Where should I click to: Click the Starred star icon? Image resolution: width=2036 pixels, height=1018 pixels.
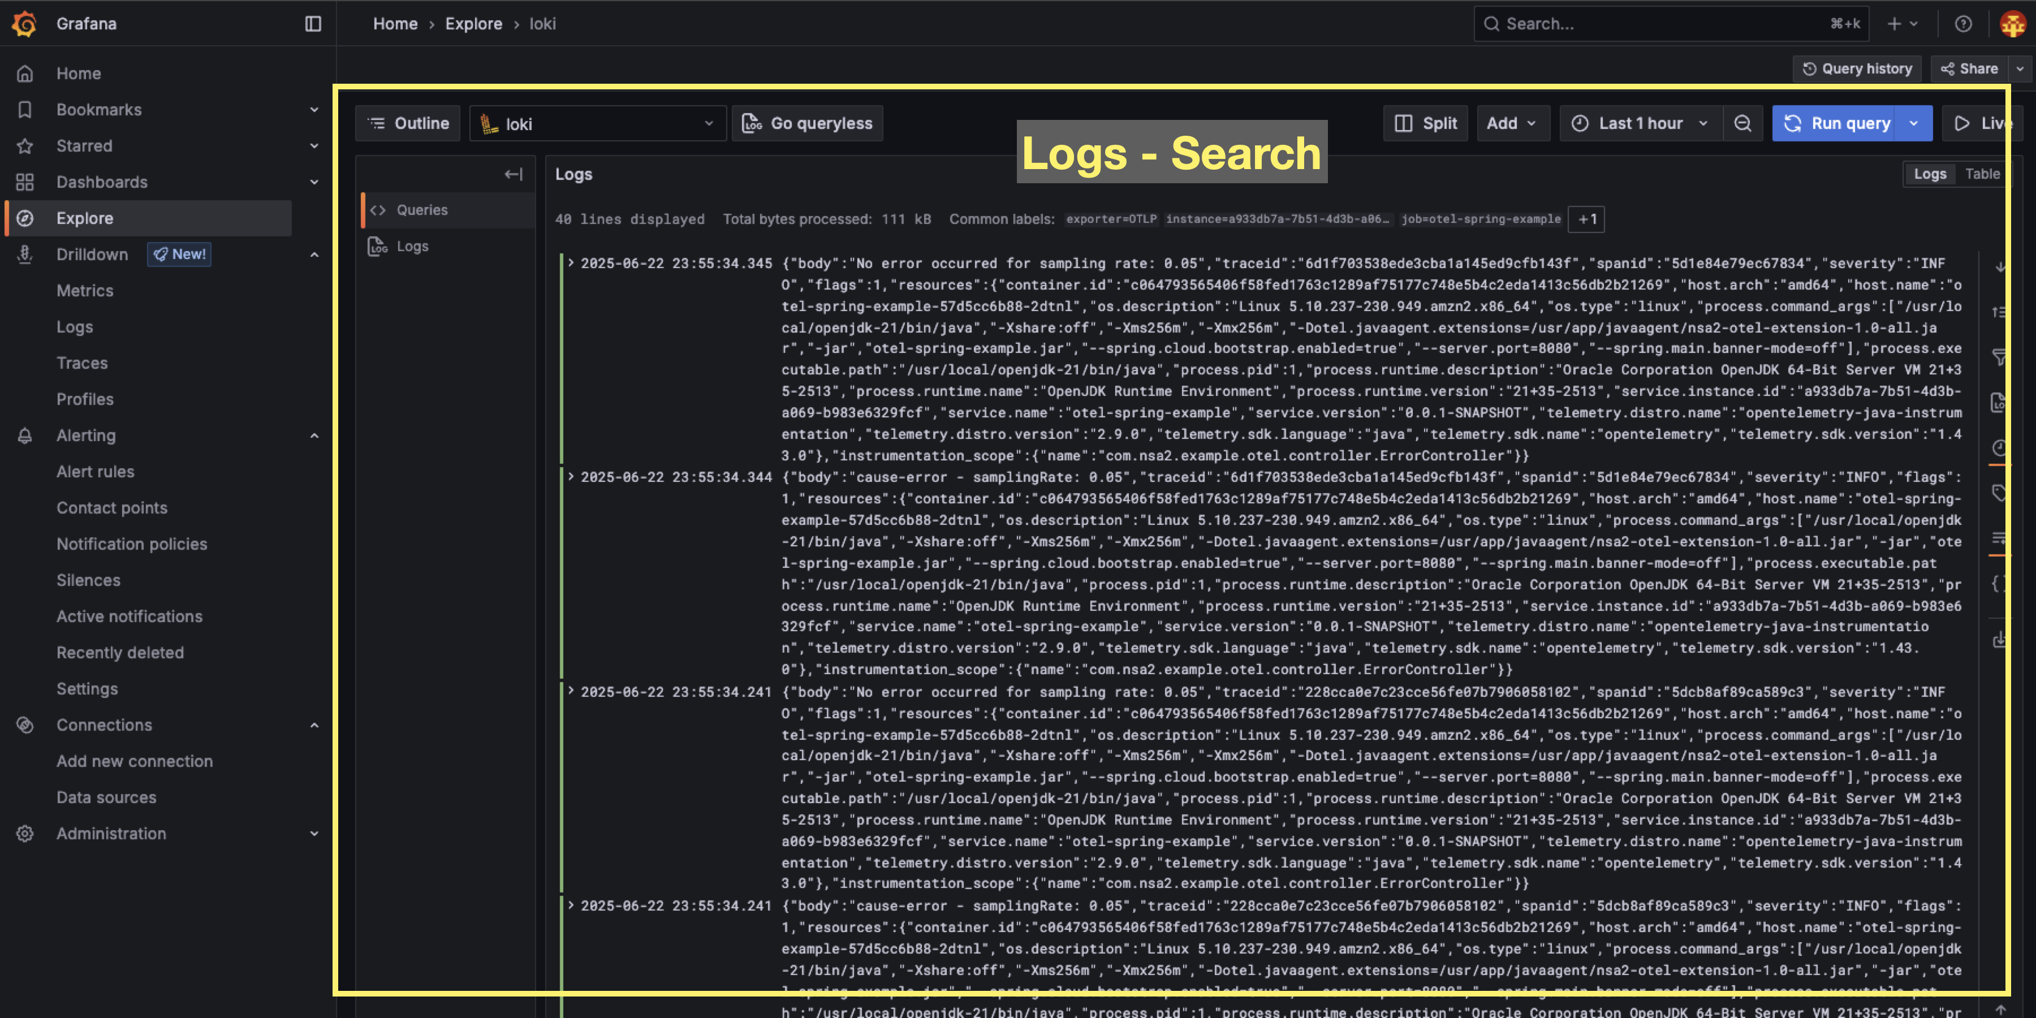24,146
